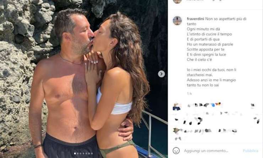Like the second blurred comment

(257, 120)
